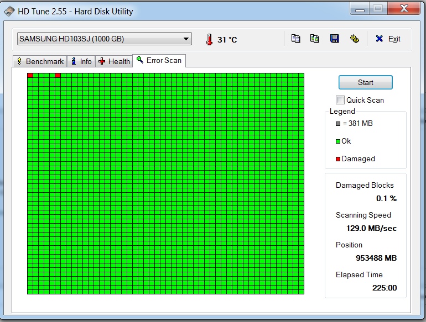The height and width of the screenshot is (322, 426).
Task: Switch to the Benchmark tab
Action: (40, 61)
